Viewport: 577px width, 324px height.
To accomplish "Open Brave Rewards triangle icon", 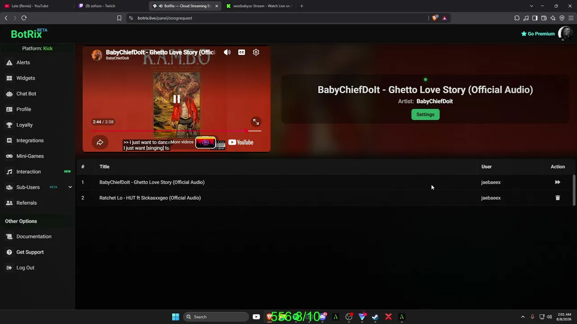I will point(444,18).
